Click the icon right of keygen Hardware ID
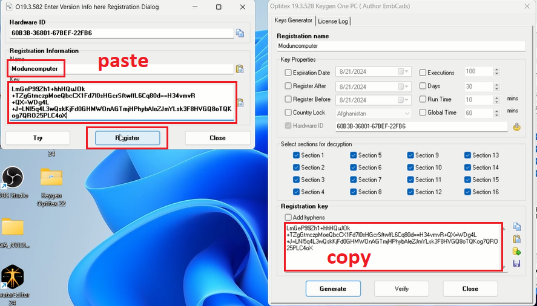The height and width of the screenshot is (306, 537). coord(516,126)
